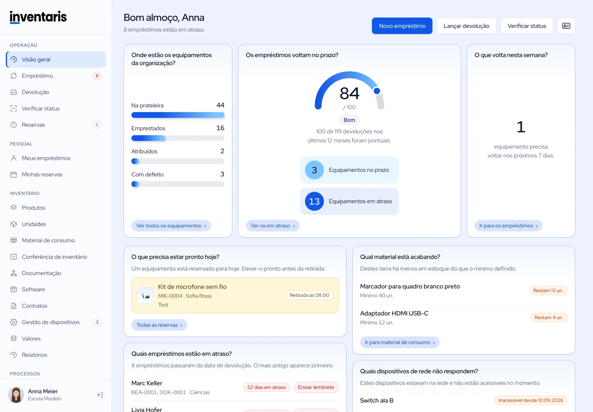This screenshot has width=593, height=412.
Task: Open the Ver os em atraso link
Action: 272,226
